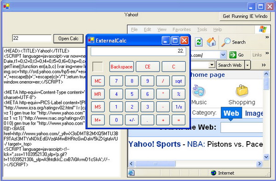This screenshot has width=276, height=181.
Task: Click the IE Refresh icon
Action: click(x=199, y=42)
